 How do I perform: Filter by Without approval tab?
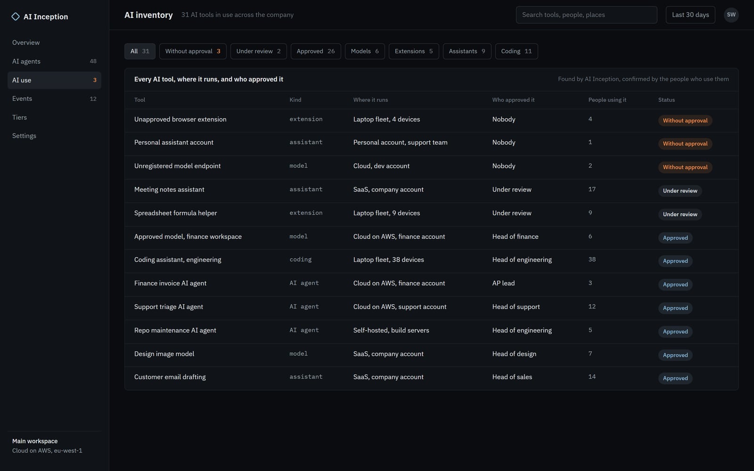[193, 51]
